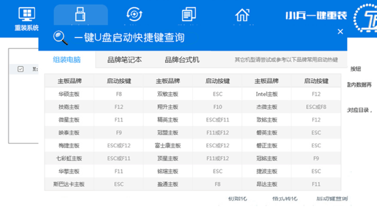Click the 初始化 button
Viewport: 377px width, 223px height.
tap(238, 198)
